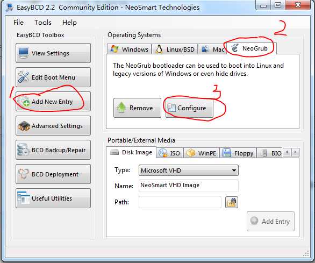Remove the NeoGrub bootloader
315x263 pixels.
coord(137,108)
